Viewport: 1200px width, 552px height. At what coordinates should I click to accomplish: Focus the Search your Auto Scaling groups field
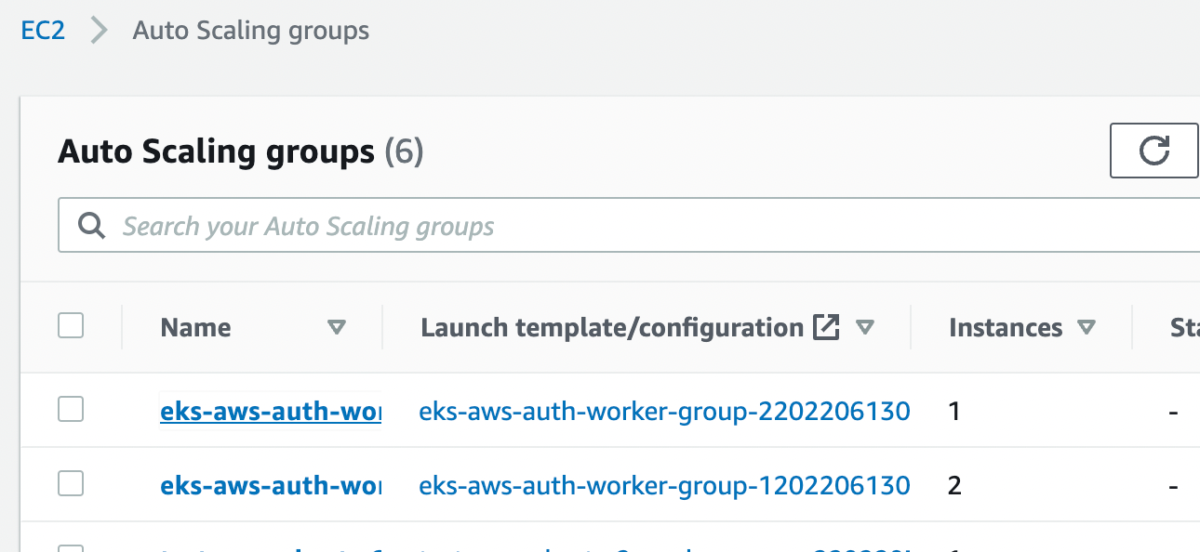[629, 225]
